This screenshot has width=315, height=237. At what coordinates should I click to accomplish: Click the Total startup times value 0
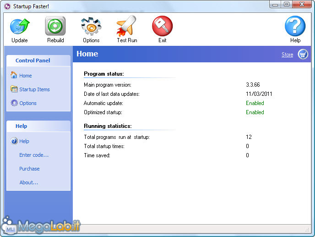[247, 146]
